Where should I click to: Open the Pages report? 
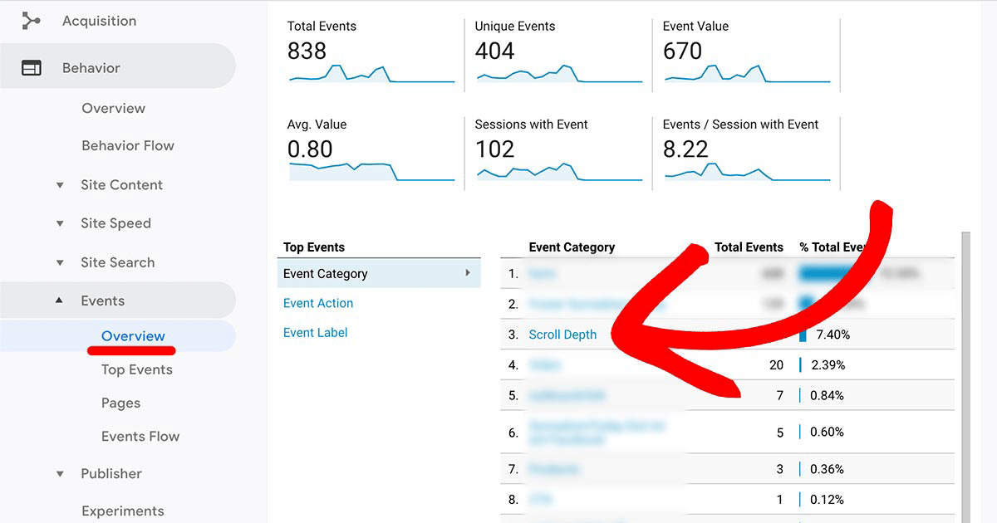[120, 403]
